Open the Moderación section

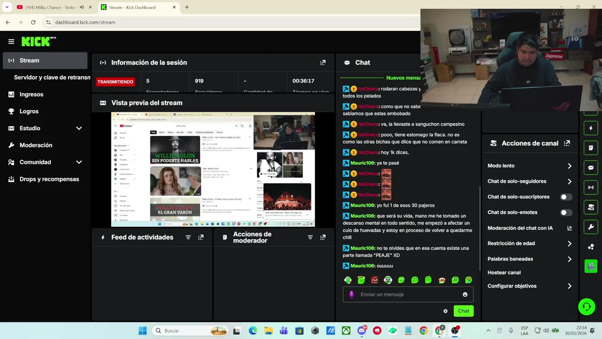(x=36, y=145)
